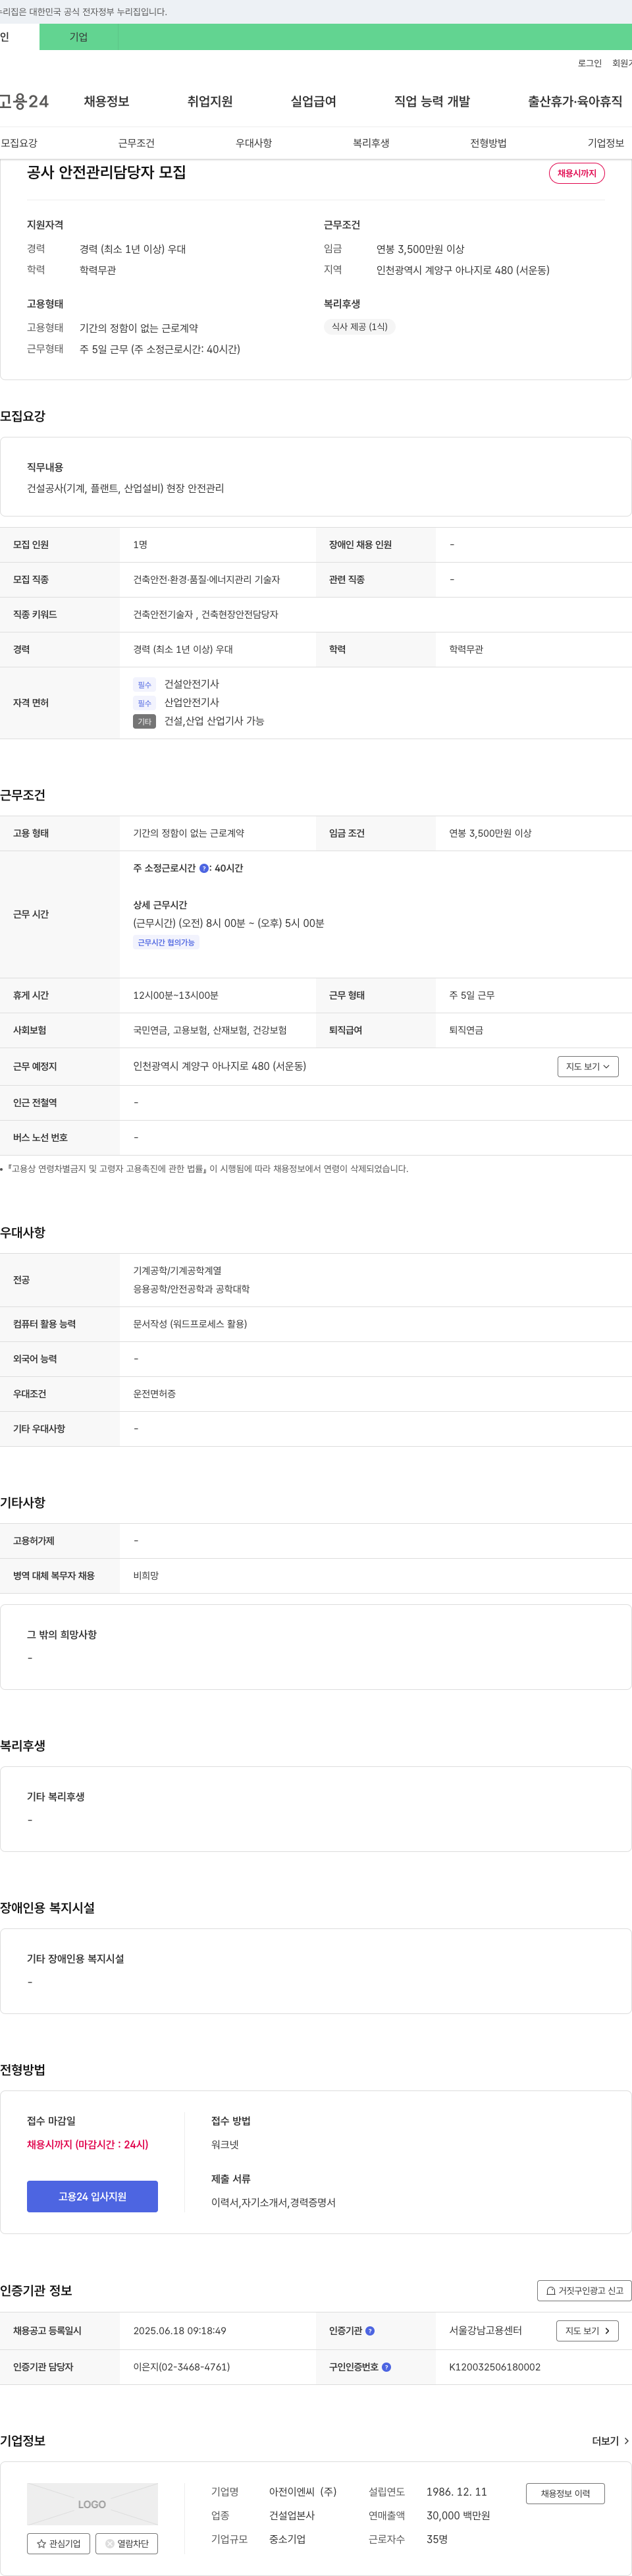Click 운전면허증 in 우대조건 row

pyautogui.click(x=154, y=1393)
